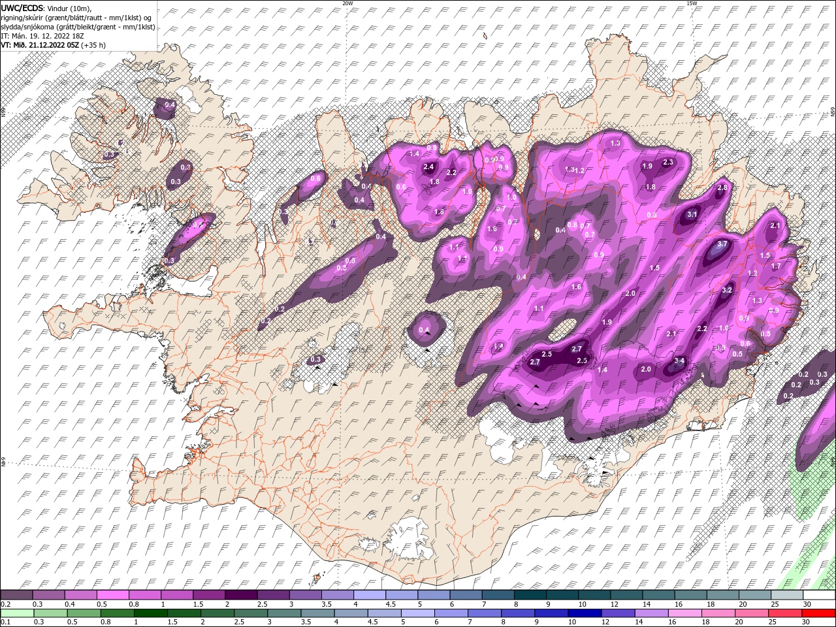Select the upper-scale swatch starting at 18
836x627 pixels.
coord(722,595)
